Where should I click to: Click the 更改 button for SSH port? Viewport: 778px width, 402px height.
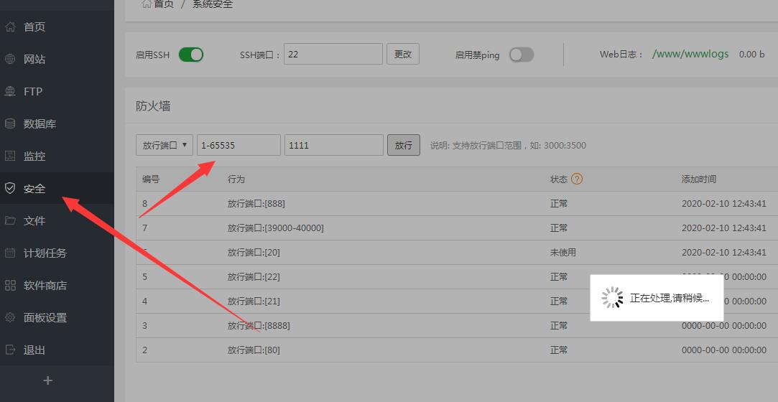[403, 55]
